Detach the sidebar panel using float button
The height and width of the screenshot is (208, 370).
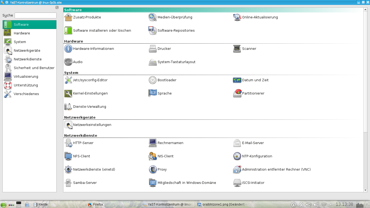point(57,8)
